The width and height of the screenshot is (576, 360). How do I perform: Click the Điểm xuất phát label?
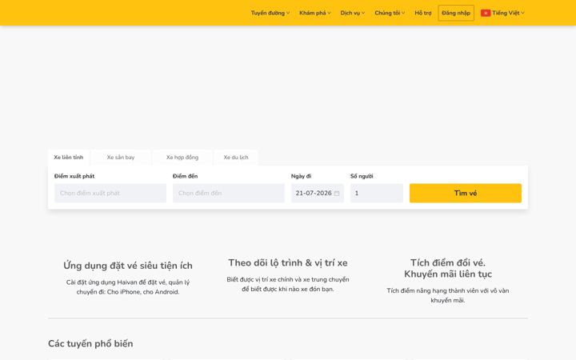74,176
